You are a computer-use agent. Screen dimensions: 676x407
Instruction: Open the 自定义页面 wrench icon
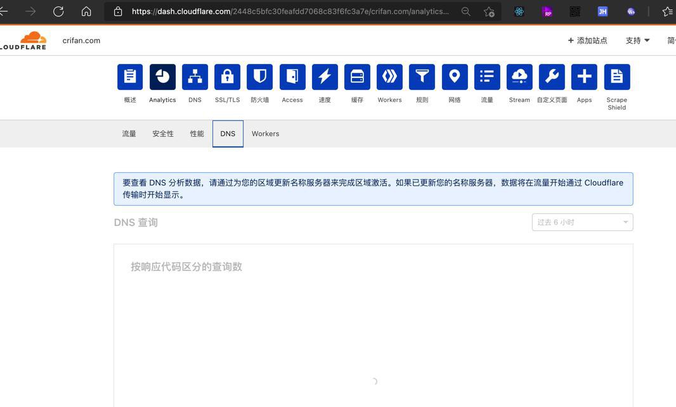[552, 77]
